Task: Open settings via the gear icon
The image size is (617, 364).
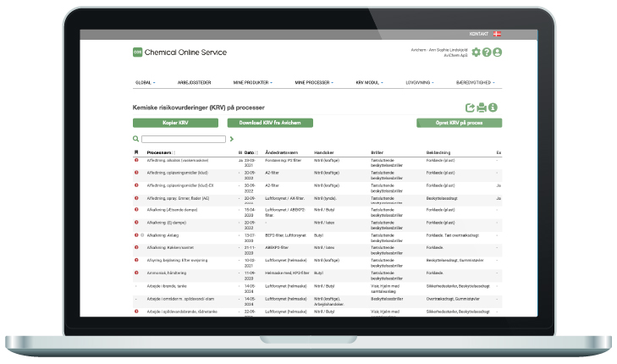Action: click(x=477, y=52)
